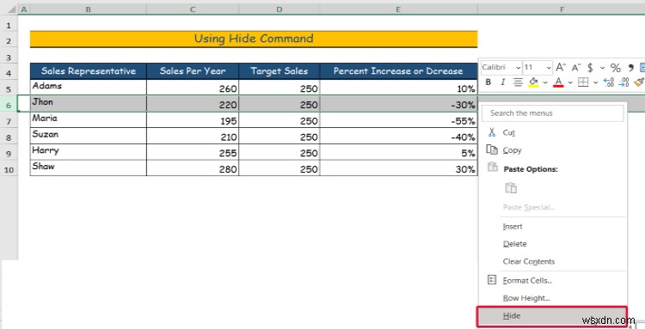Toggle bold in the mini toolbar
This screenshot has width=645, height=329.
click(x=488, y=82)
